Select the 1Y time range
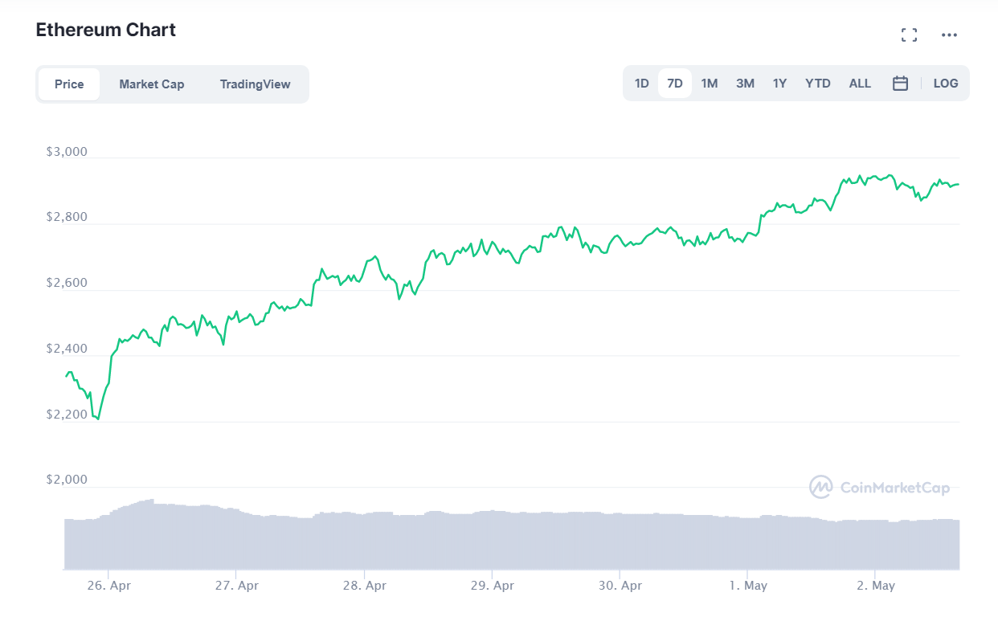This screenshot has height=617, width=998. point(779,83)
